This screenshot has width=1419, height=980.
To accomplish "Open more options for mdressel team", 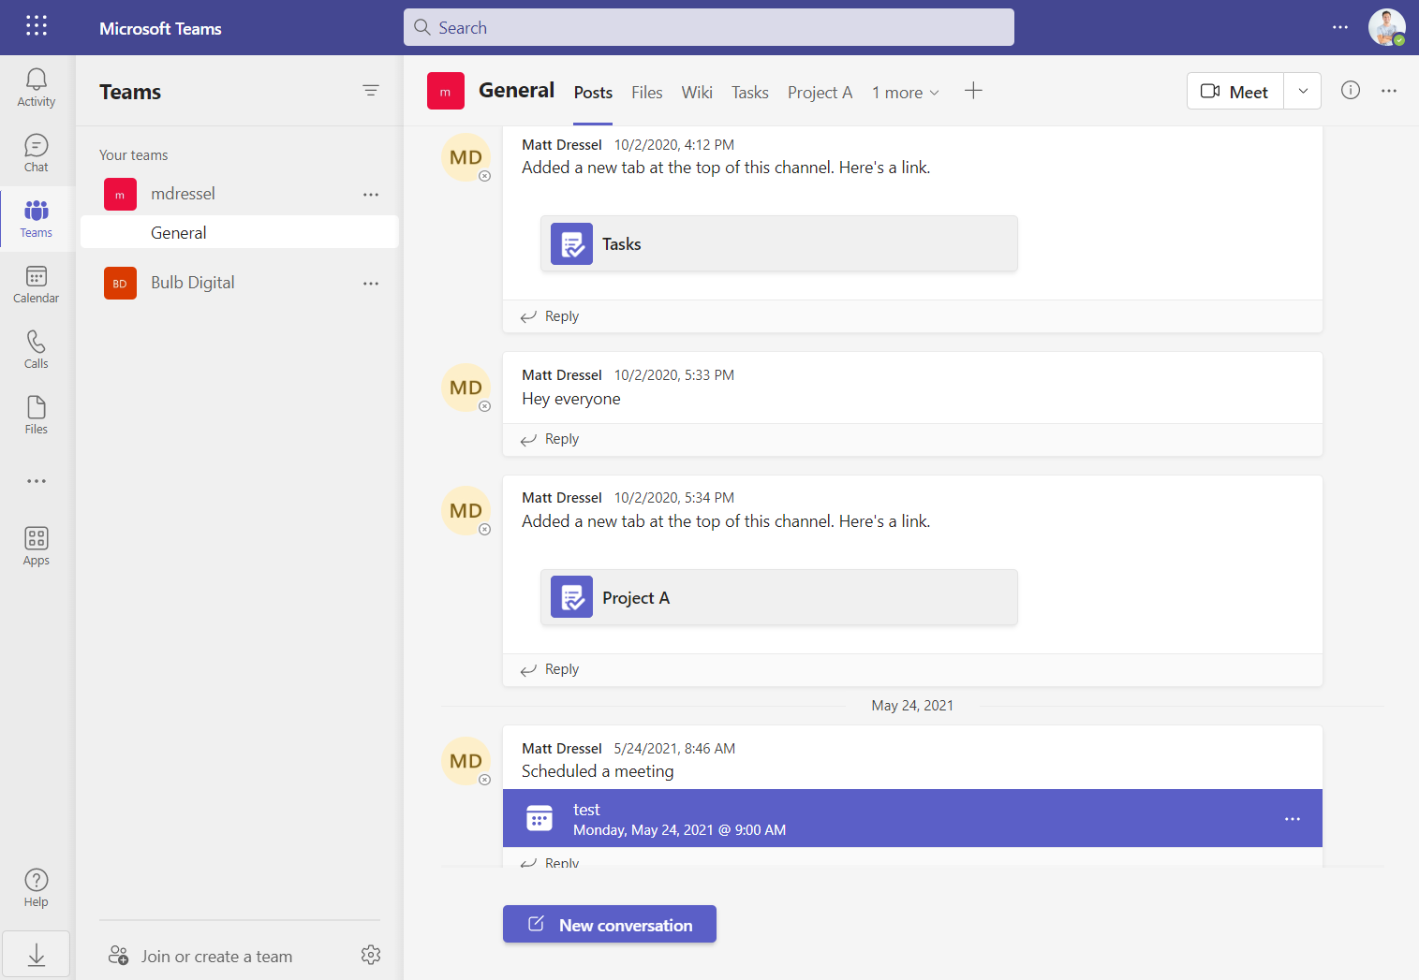I will click(371, 195).
